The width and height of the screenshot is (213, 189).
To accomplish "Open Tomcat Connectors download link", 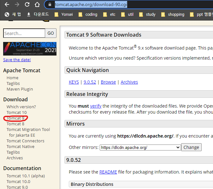I will click(26, 141).
